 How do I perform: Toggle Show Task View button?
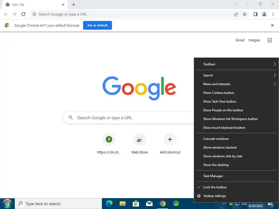tap(236, 102)
